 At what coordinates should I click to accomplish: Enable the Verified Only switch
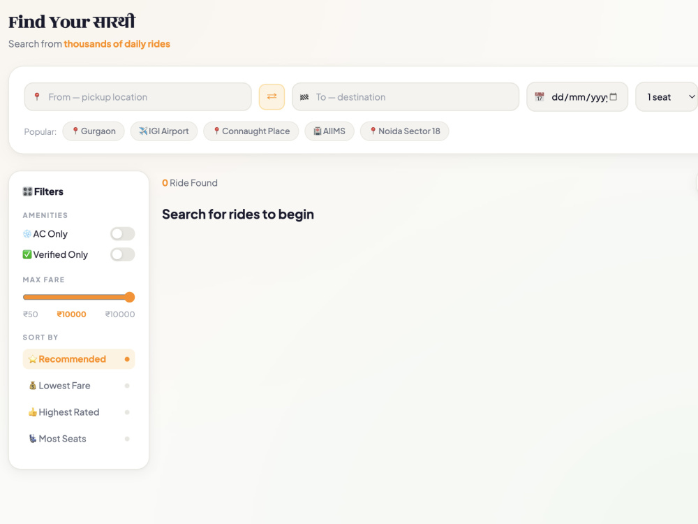pyautogui.click(x=122, y=254)
